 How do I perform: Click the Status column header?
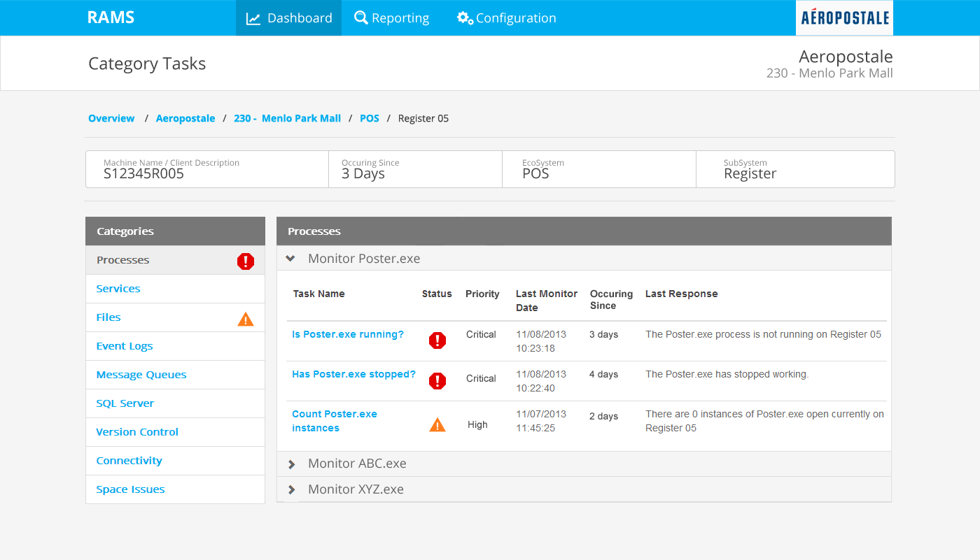click(x=437, y=294)
